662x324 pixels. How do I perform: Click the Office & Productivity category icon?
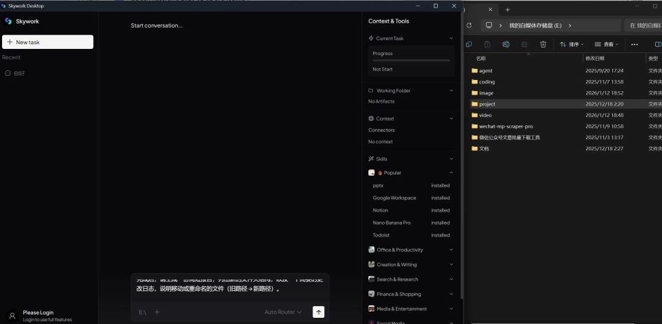click(x=371, y=250)
